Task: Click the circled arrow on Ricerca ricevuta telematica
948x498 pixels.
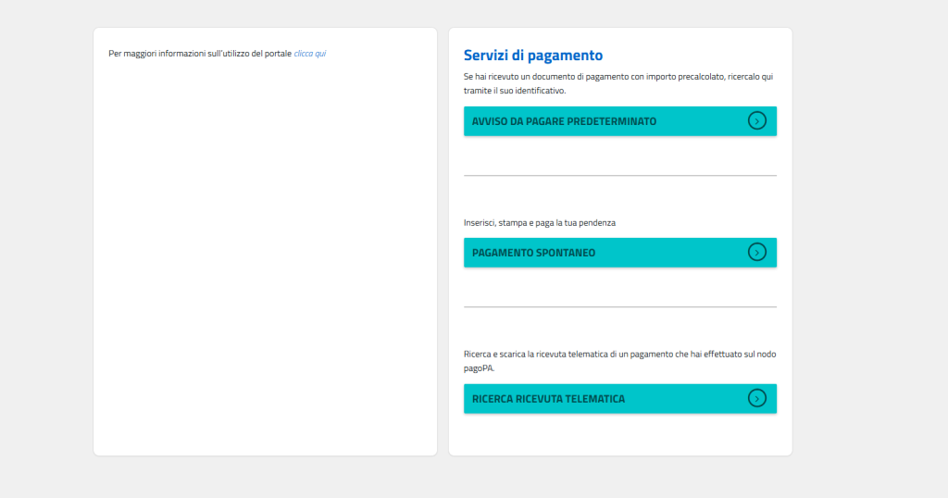Action: (x=756, y=399)
